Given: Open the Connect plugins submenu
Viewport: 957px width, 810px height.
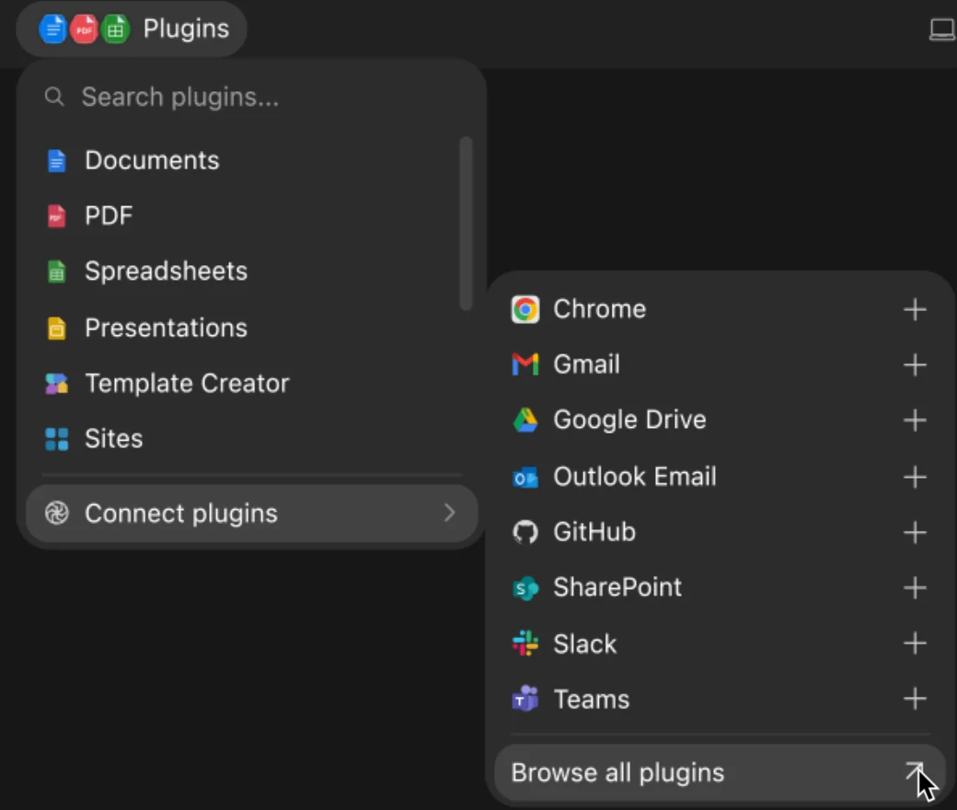Looking at the screenshot, I should click(251, 514).
